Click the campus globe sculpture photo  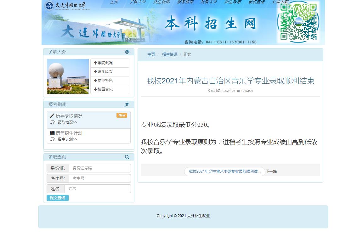pos(68,76)
